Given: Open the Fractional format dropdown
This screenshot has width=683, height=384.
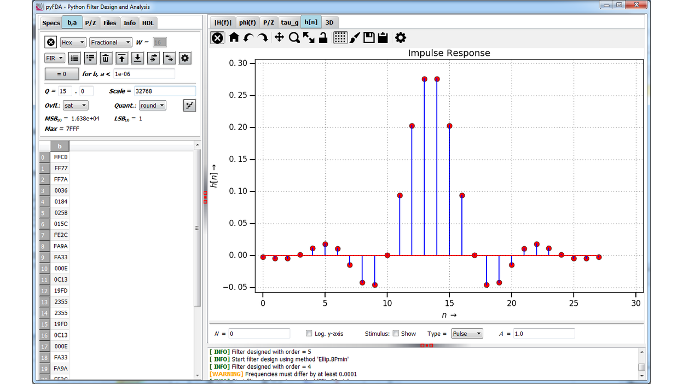Looking at the screenshot, I should tap(111, 42).
